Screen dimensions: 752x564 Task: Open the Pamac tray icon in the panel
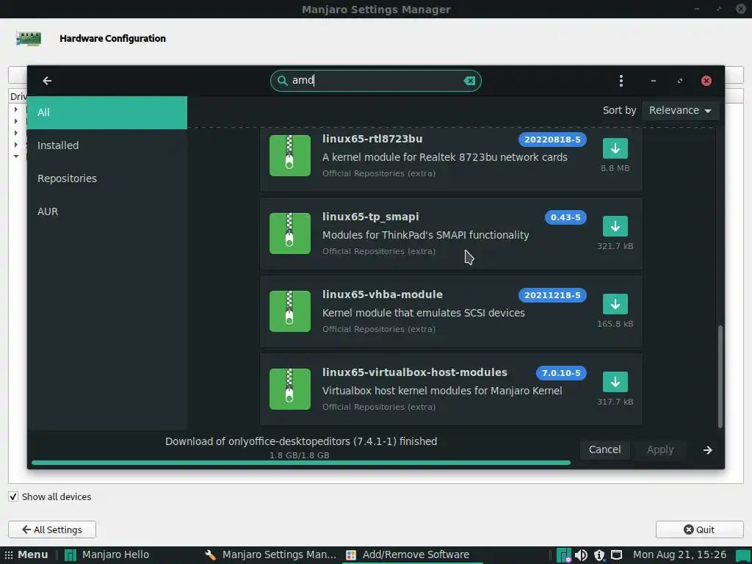point(564,555)
